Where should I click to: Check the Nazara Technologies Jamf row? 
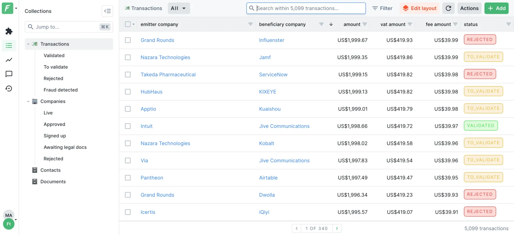pyautogui.click(x=128, y=57)
